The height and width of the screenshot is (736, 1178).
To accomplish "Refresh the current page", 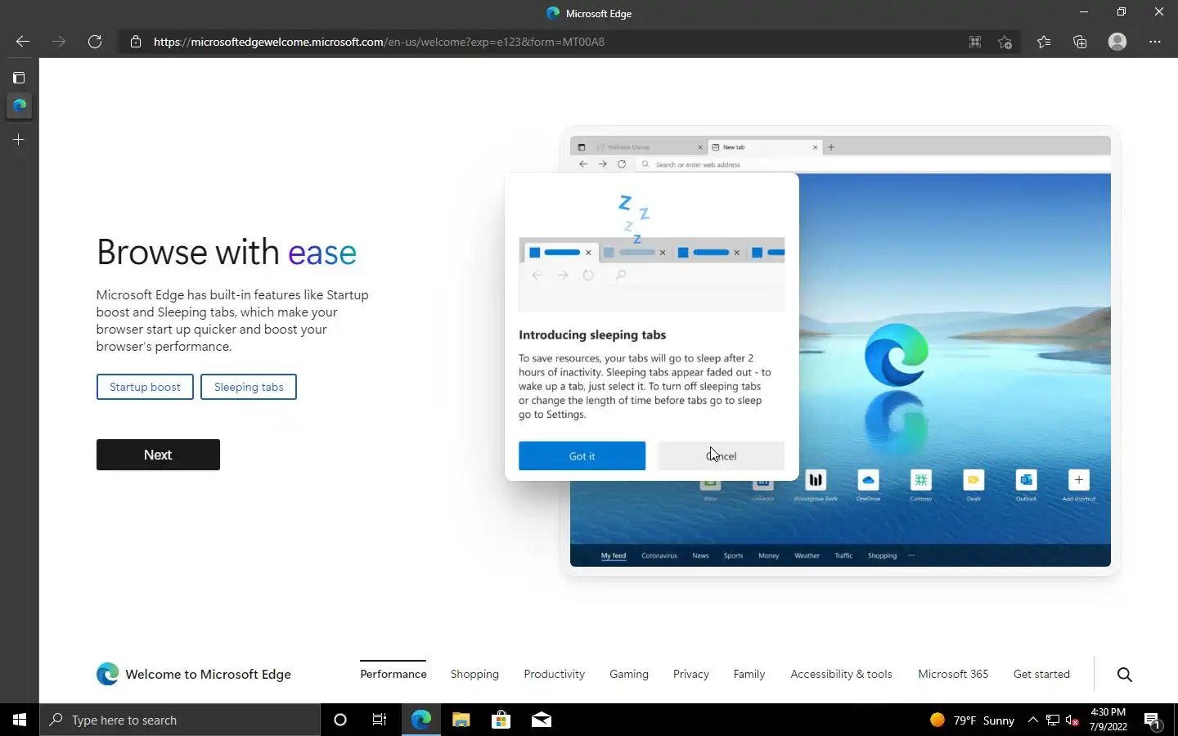I will click(x=95, y=42).
